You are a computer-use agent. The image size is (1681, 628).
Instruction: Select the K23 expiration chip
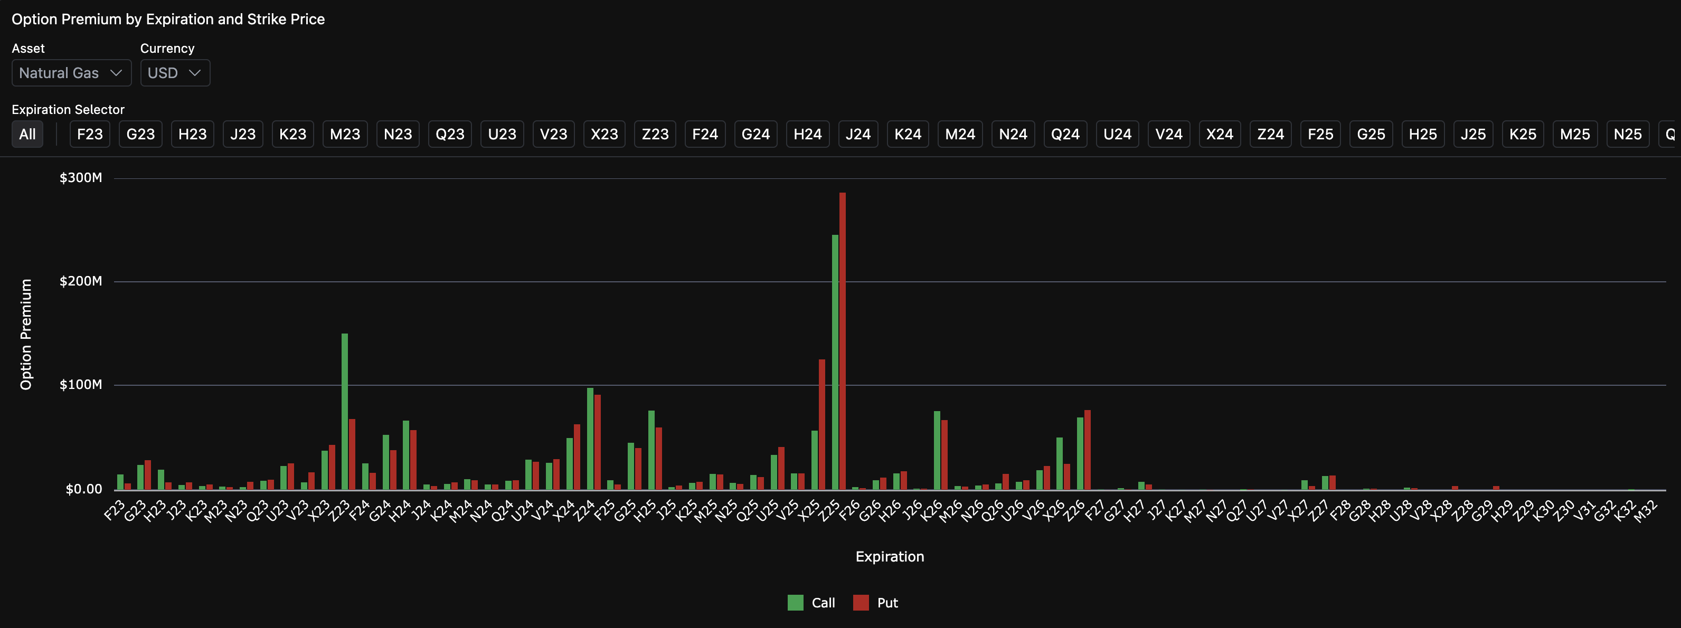point(293,135)
